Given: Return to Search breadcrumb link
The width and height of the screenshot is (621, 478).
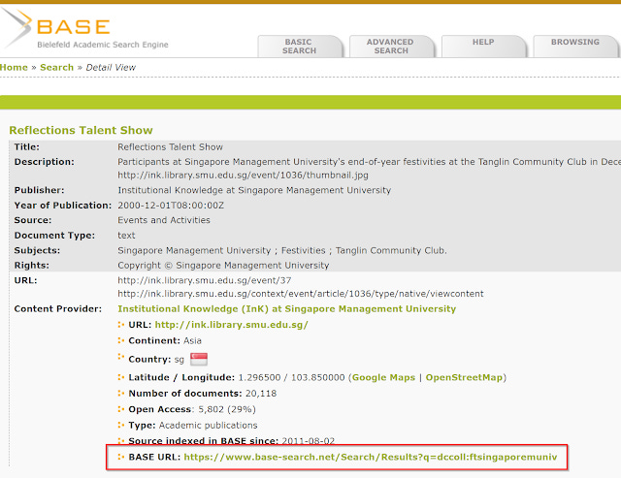Looking at the screenshot, I should coord(56,67).
